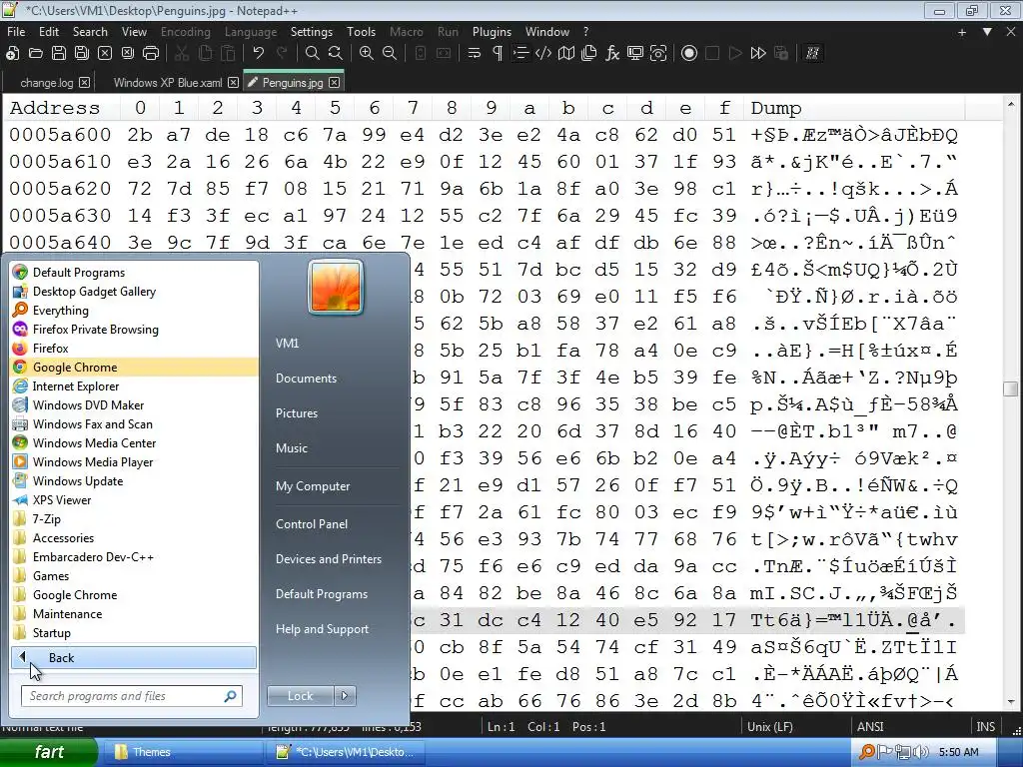This screenshot has height=767, width=1023.
Task: Open the Window menu
Action: click(547, 31)
